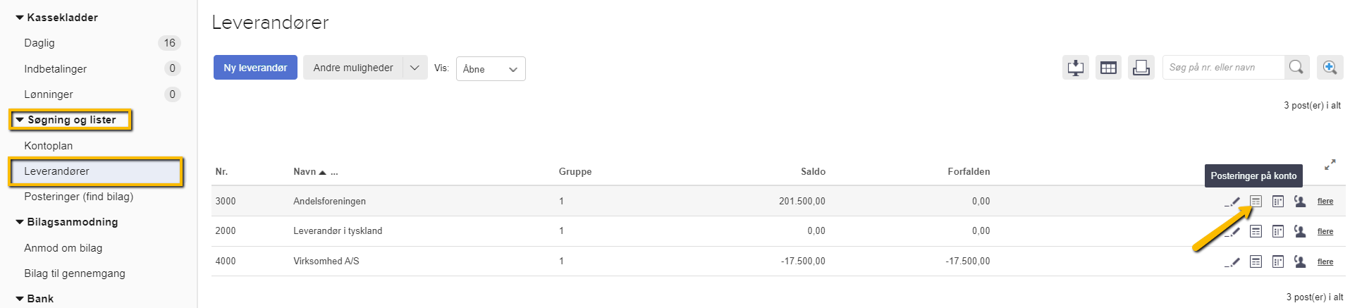
Task: Click the expand table arrows icon
Action: pos(1330,165)
